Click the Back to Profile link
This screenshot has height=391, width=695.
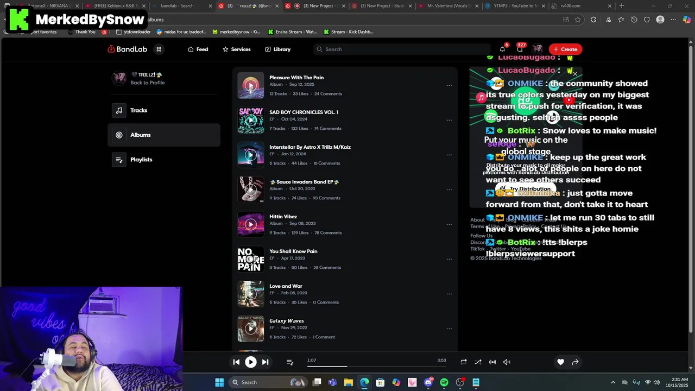[147, 83]
